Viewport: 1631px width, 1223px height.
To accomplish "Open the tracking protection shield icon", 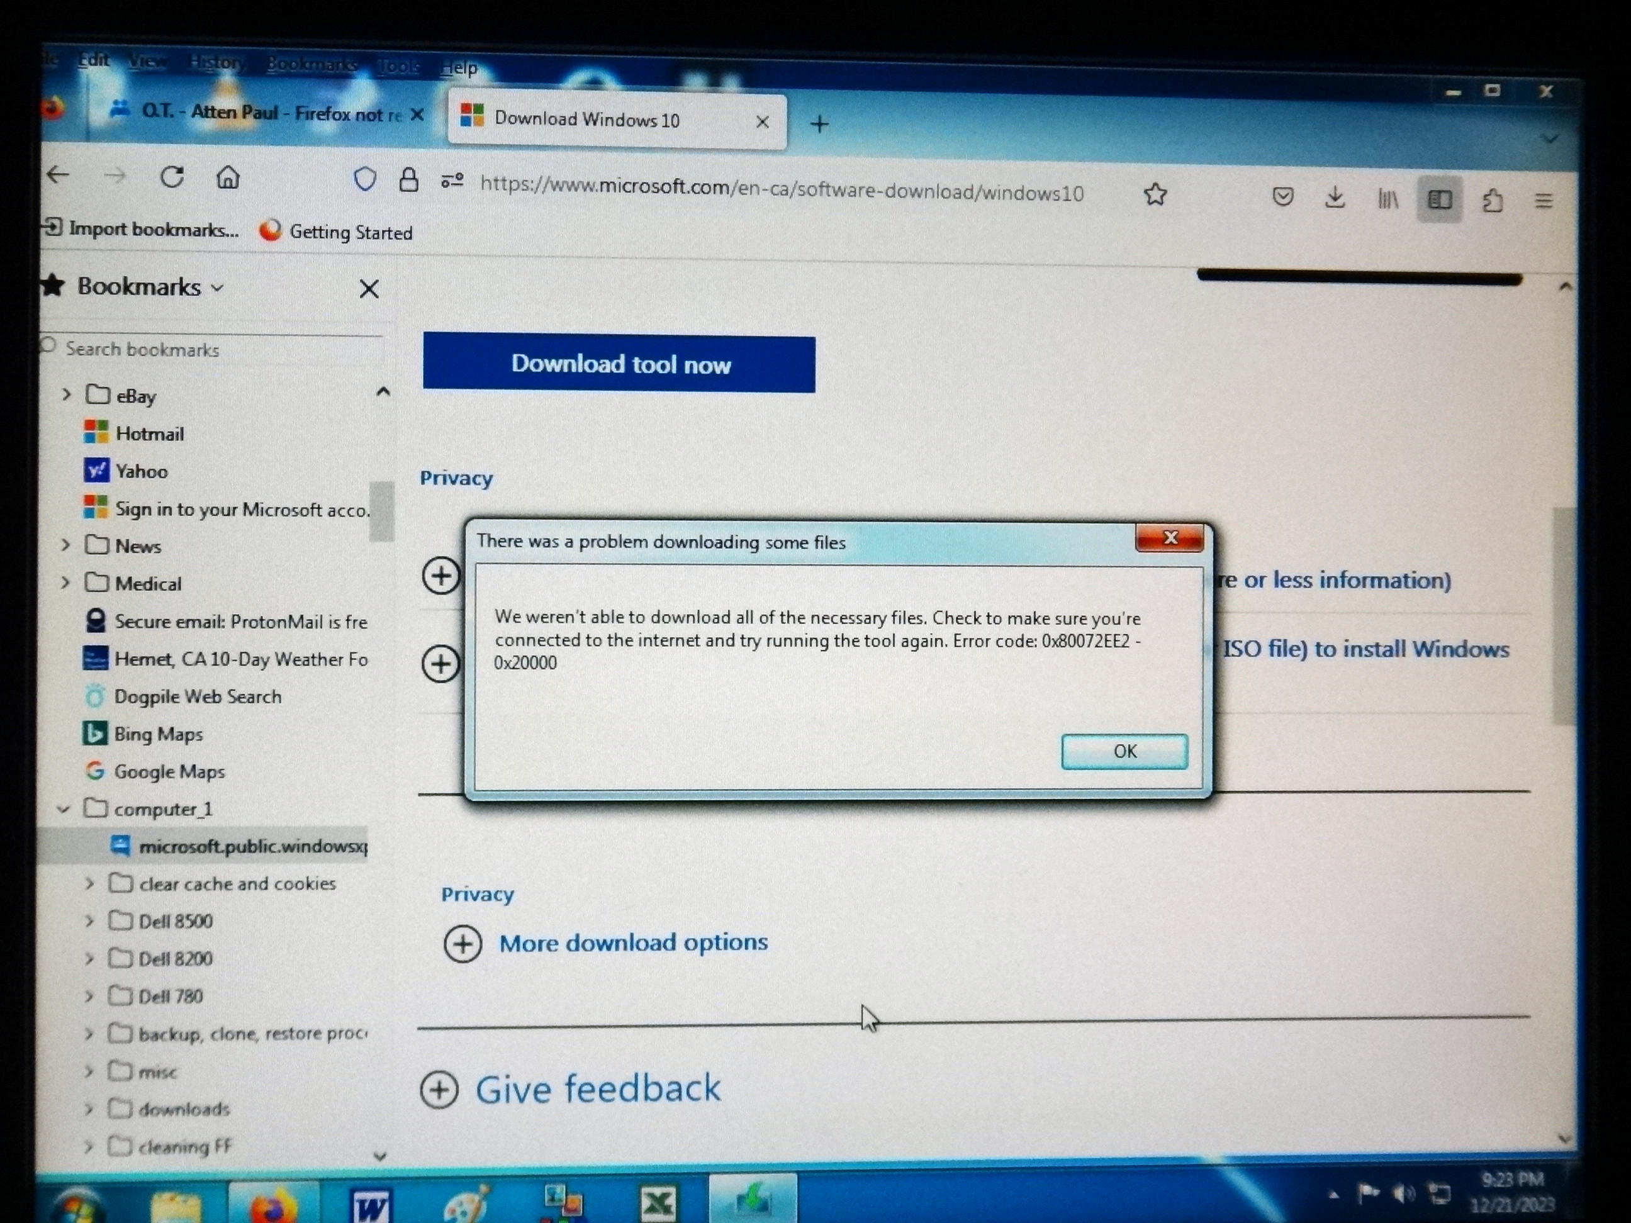I will tap(365, 179).
